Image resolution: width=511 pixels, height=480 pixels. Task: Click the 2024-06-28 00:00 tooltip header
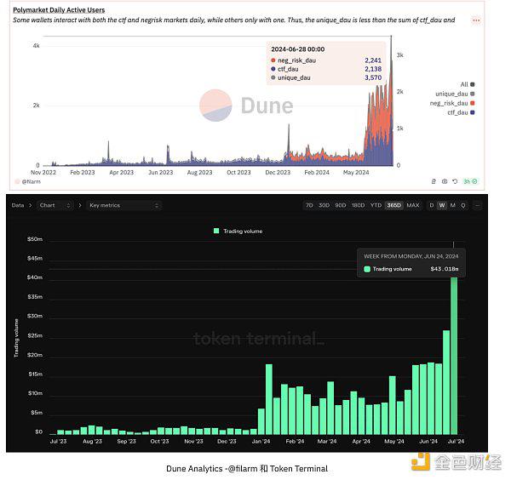(x=298, y=49)
